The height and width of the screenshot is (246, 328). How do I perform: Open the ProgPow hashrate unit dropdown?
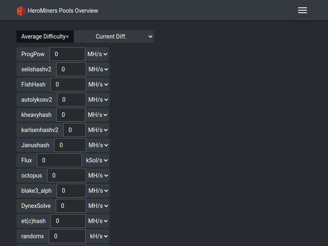click(97, 54)
